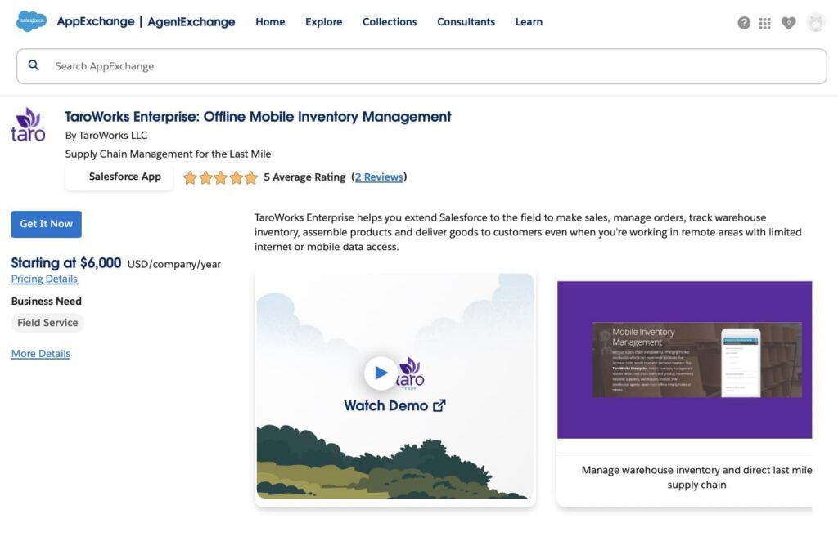Click the Get It Now button
This screenshot has width=838, height=541.
click(x=46, y=224)
